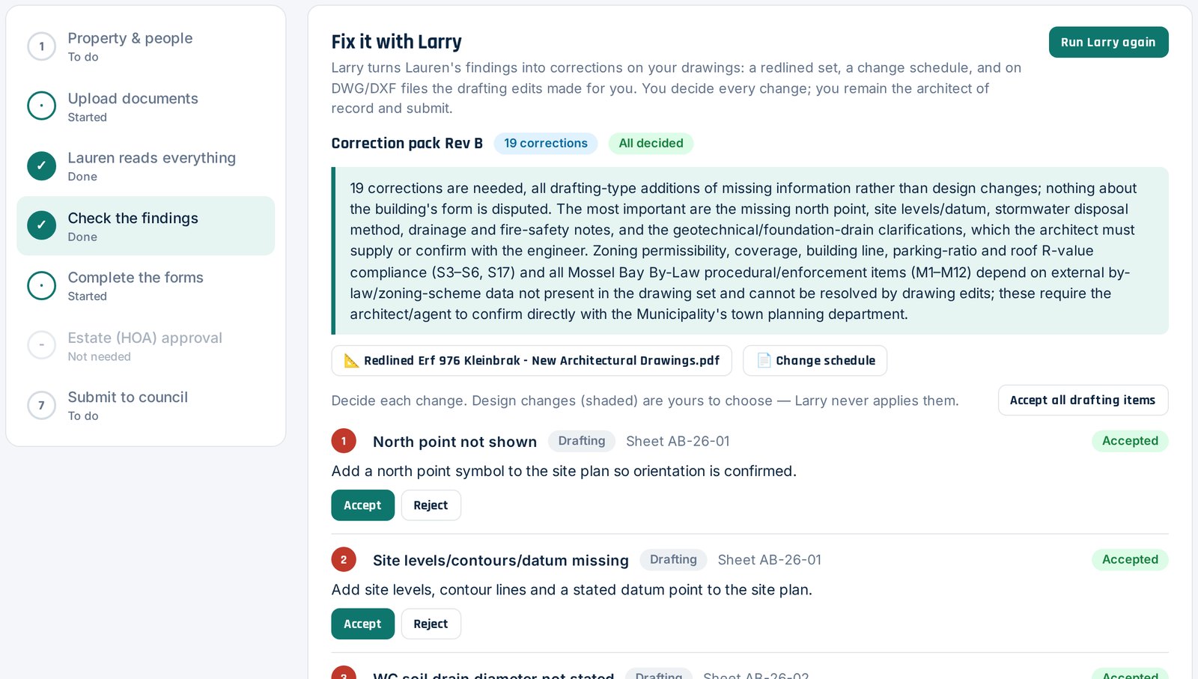Accept all drafting items

tap(1083, 401)
